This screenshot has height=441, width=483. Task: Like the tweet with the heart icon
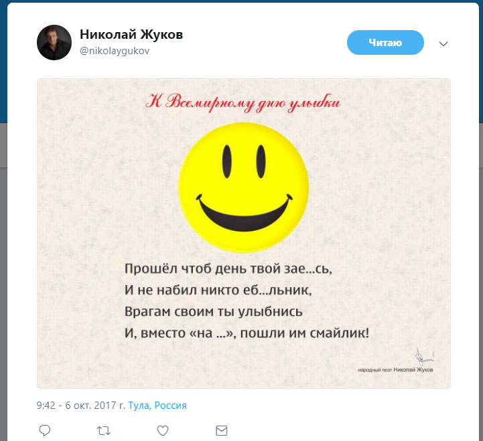coord(163,430)
